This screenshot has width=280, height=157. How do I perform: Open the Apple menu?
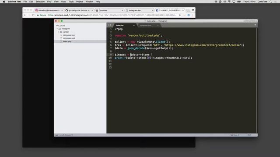(x=4, y=2)
